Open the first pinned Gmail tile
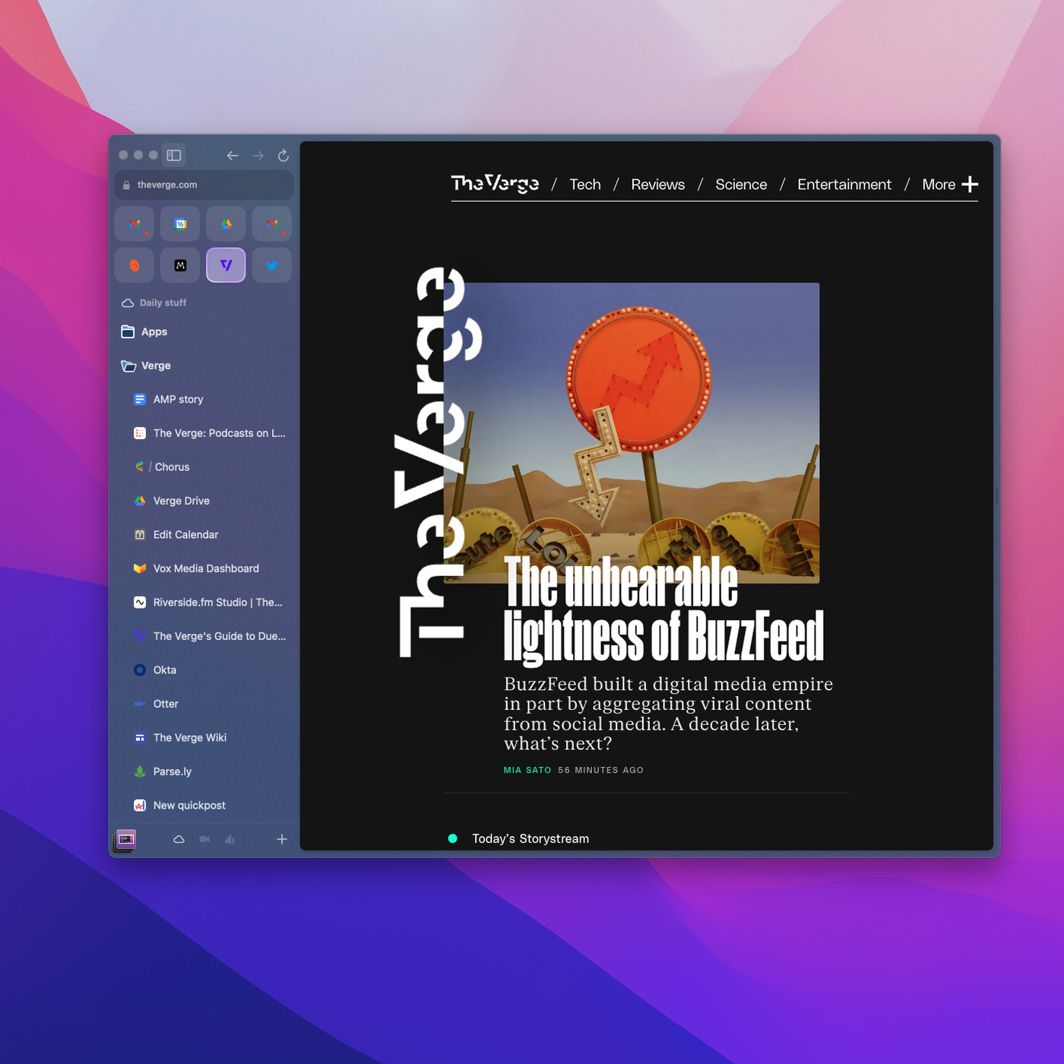Screen dimensions: 1064x1064 tap(135, 223)
